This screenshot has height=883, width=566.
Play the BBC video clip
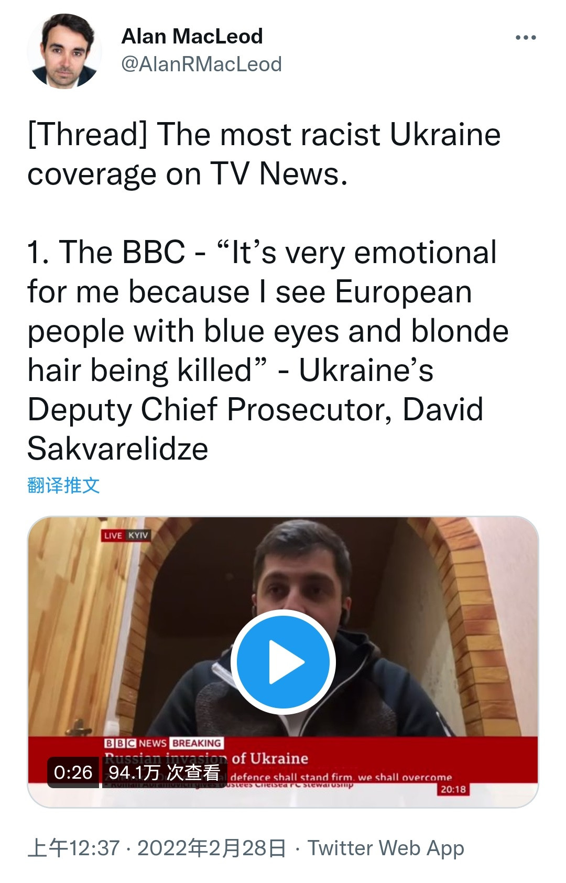click(x=283, y=662)
